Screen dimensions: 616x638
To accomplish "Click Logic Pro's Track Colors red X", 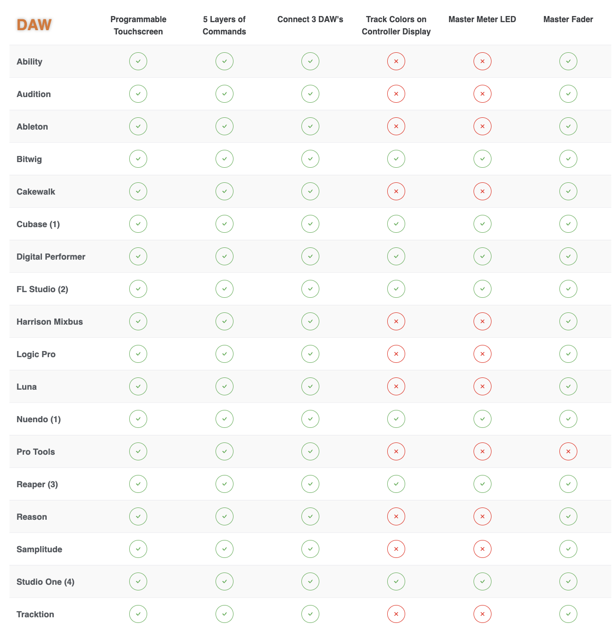I will [396, 354].
